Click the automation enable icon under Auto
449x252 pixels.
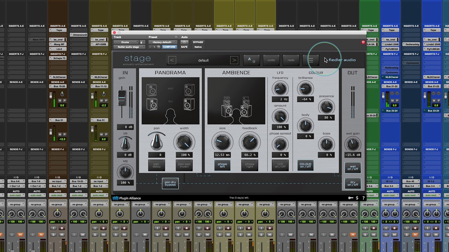pyautogui.click(x=184, y=42)
